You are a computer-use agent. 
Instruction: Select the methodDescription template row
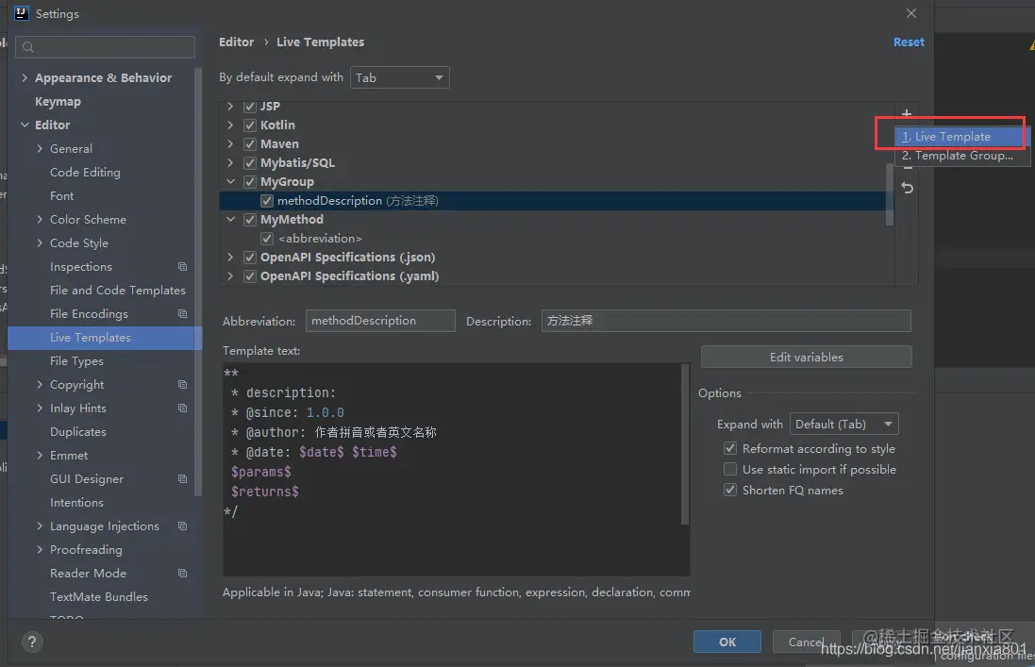point(557,201)
